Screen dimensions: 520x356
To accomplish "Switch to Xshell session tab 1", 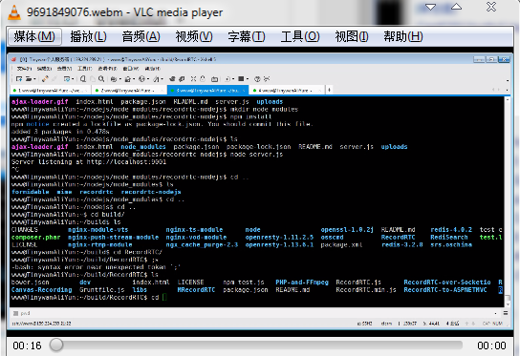I will click(x=50, y=90).
